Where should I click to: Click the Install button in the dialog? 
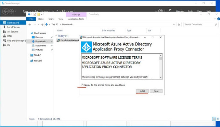tap(142, 91)
